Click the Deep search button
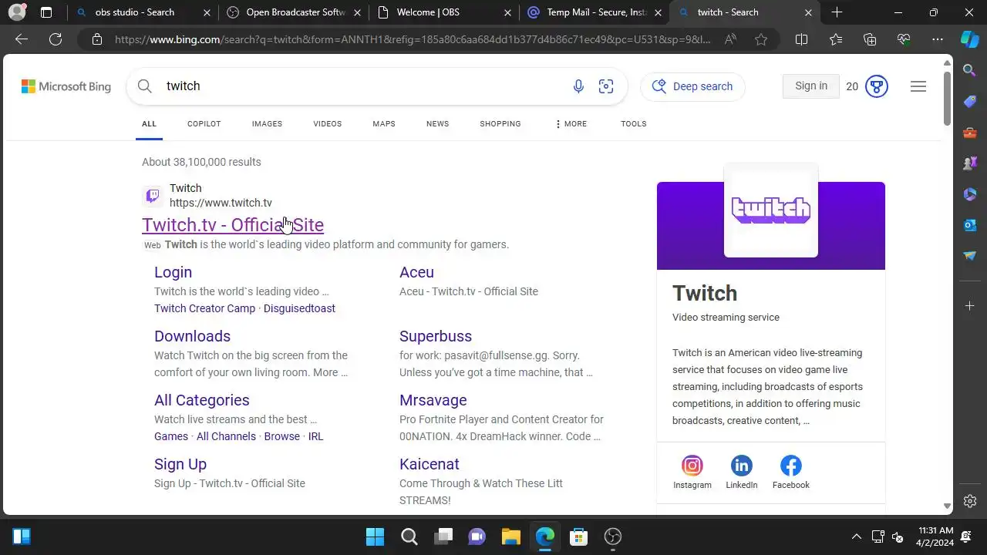Screen dimensions: 987x555 pyautogui.click(x=692, y=86)
